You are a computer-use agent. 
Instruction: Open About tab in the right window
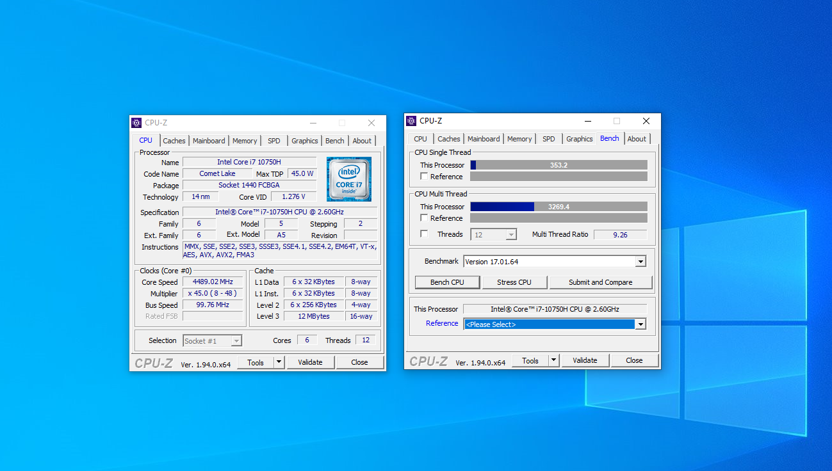[637, 139]
